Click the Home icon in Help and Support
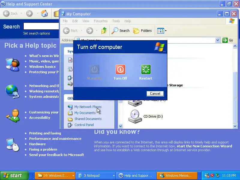This screenshot has width=240, height=180. [x=44, y=13]
